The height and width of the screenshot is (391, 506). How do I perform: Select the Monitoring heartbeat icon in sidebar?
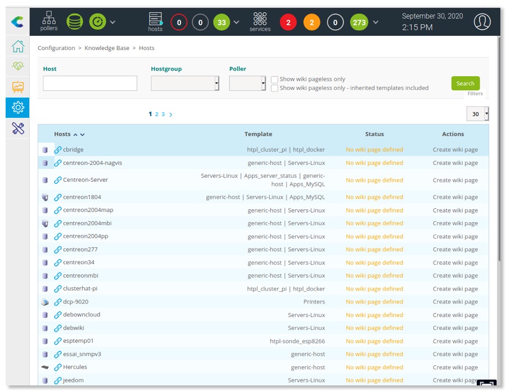[x=17, y=65]
